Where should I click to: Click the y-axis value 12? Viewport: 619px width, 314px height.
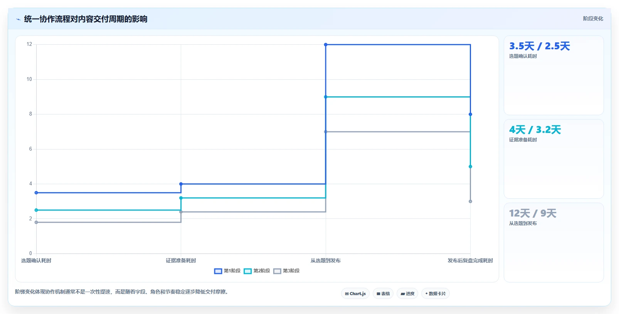point(29,44)
